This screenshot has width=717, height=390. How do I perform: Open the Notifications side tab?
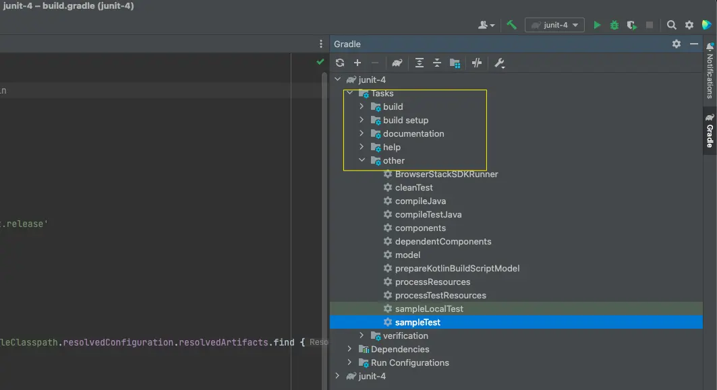[710, 70]
